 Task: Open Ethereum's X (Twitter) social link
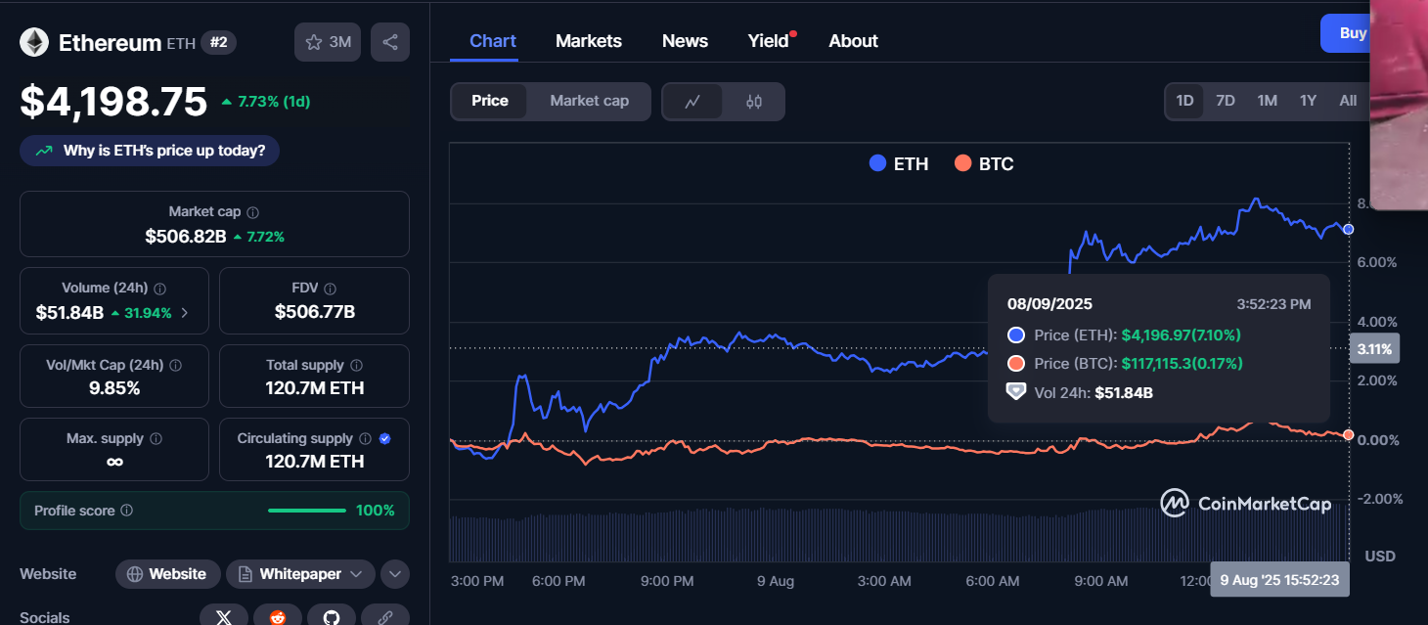click(x=224, y=617)
